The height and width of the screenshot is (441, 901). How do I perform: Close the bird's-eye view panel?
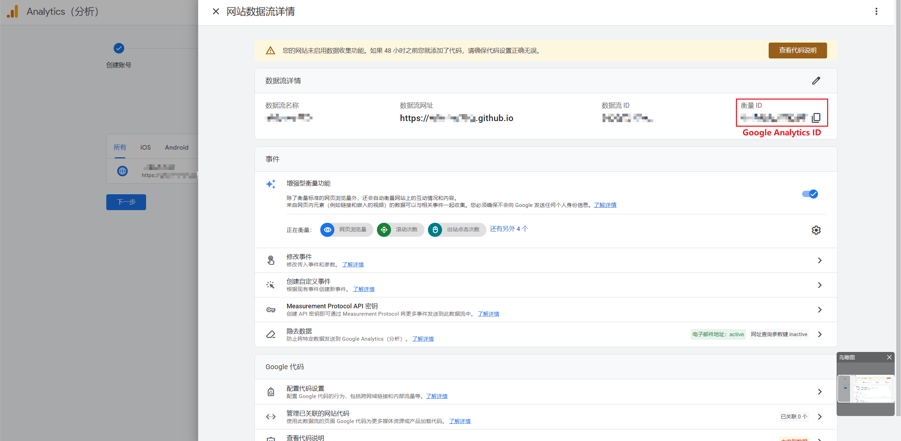point(889,357)
